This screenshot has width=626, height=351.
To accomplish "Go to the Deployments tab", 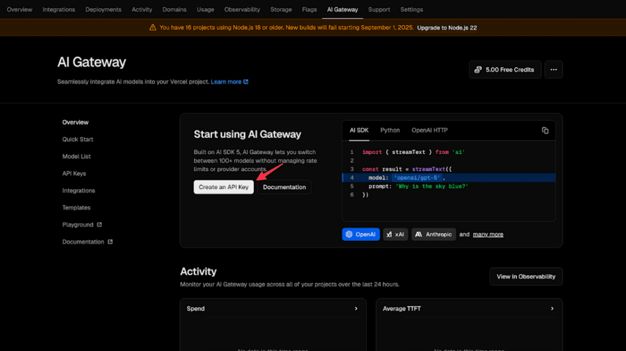I will (x=103, y=9).
